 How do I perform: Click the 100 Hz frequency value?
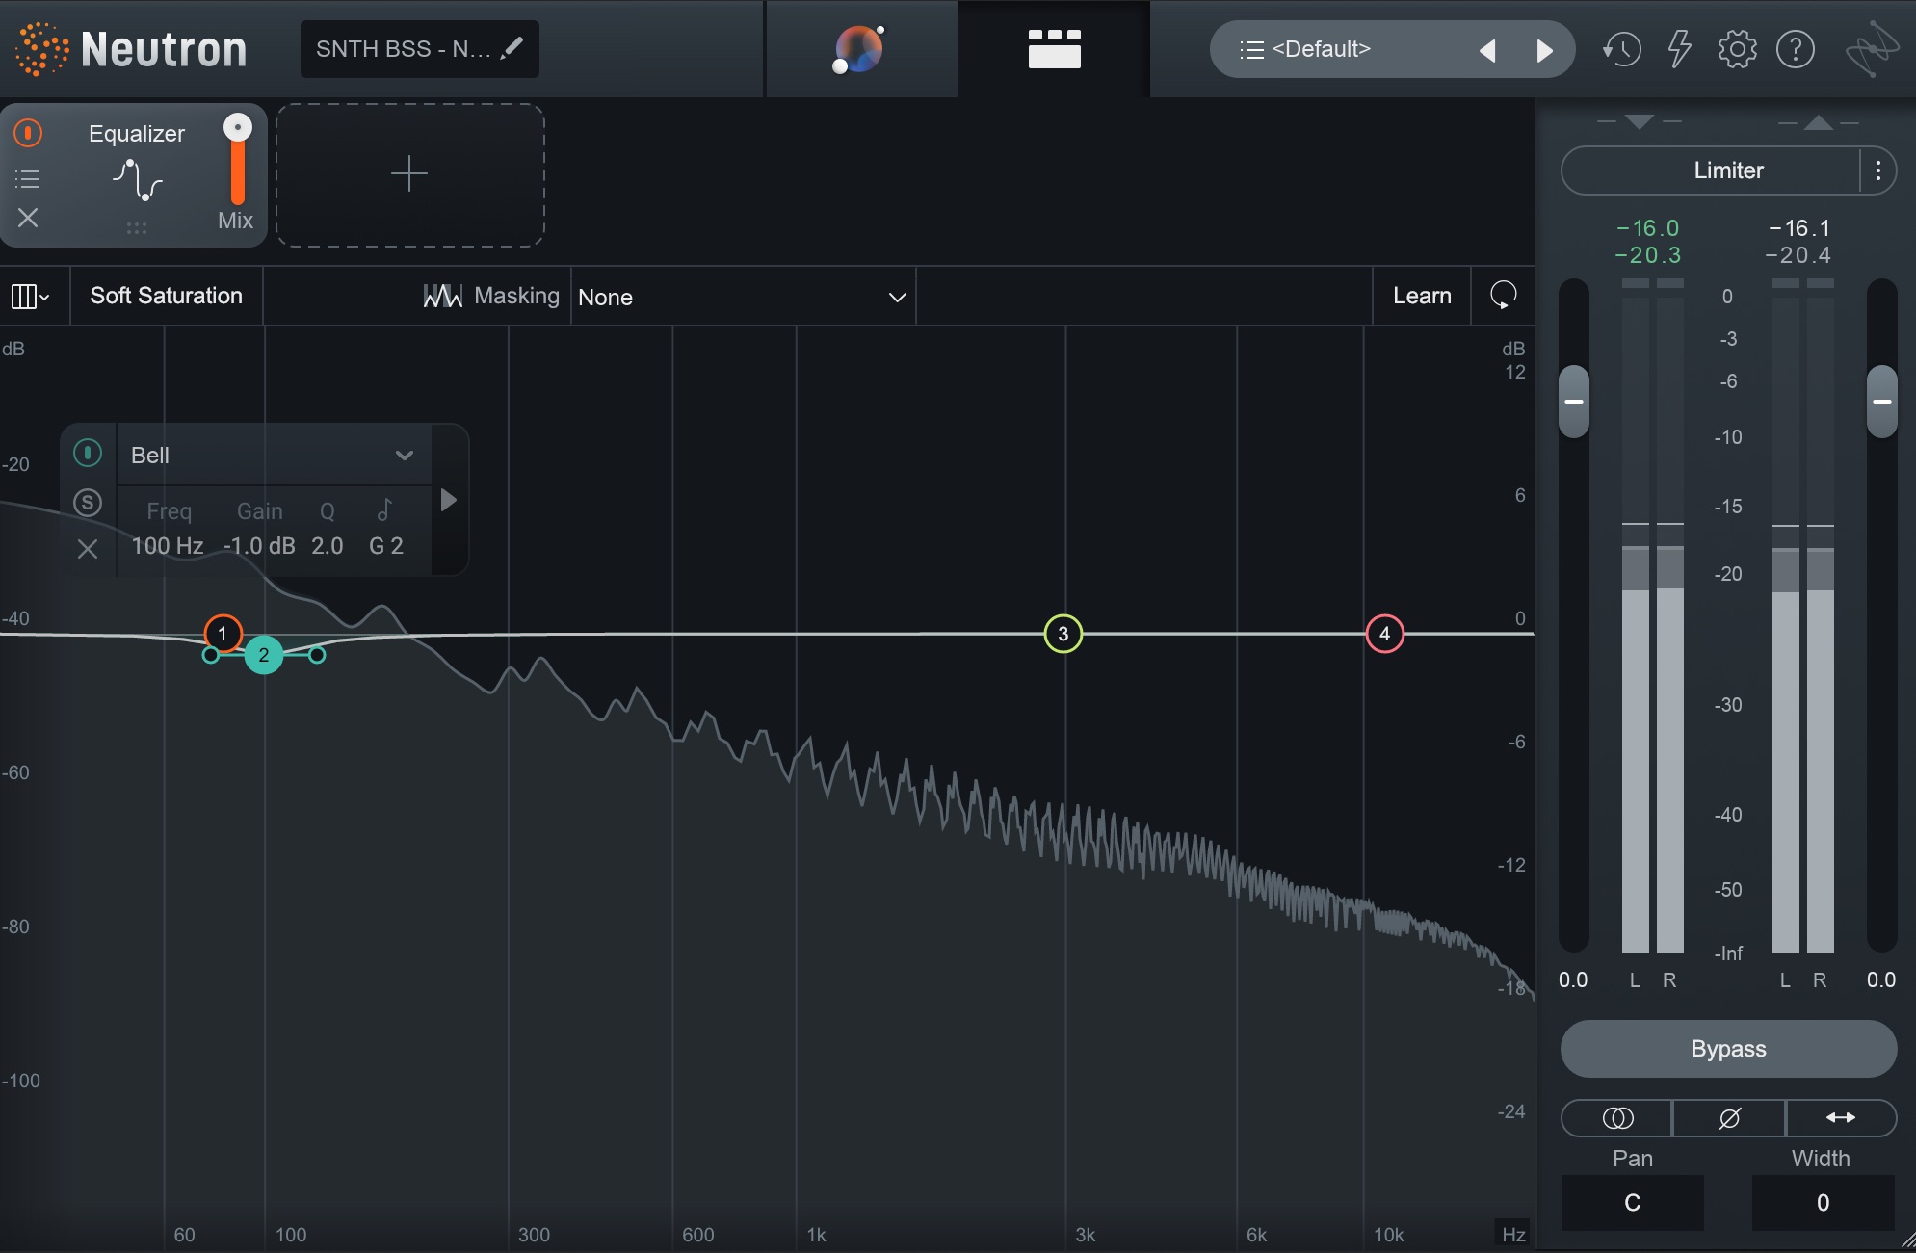point(168,546)
